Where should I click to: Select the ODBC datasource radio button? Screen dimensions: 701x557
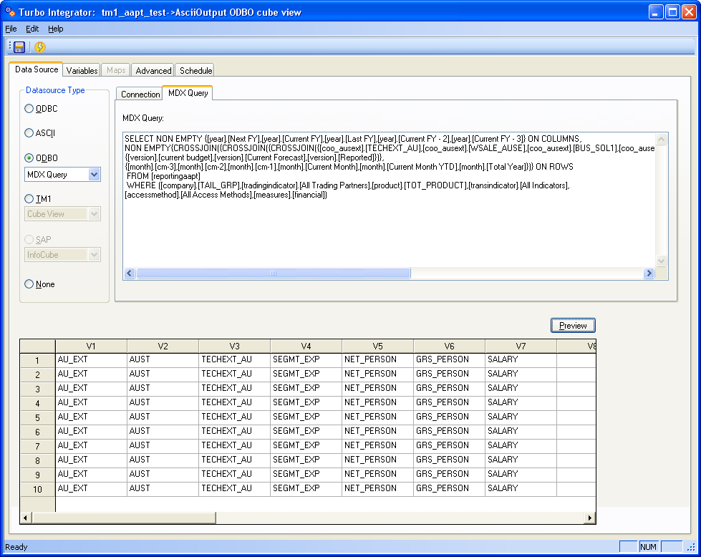[29, 109]
